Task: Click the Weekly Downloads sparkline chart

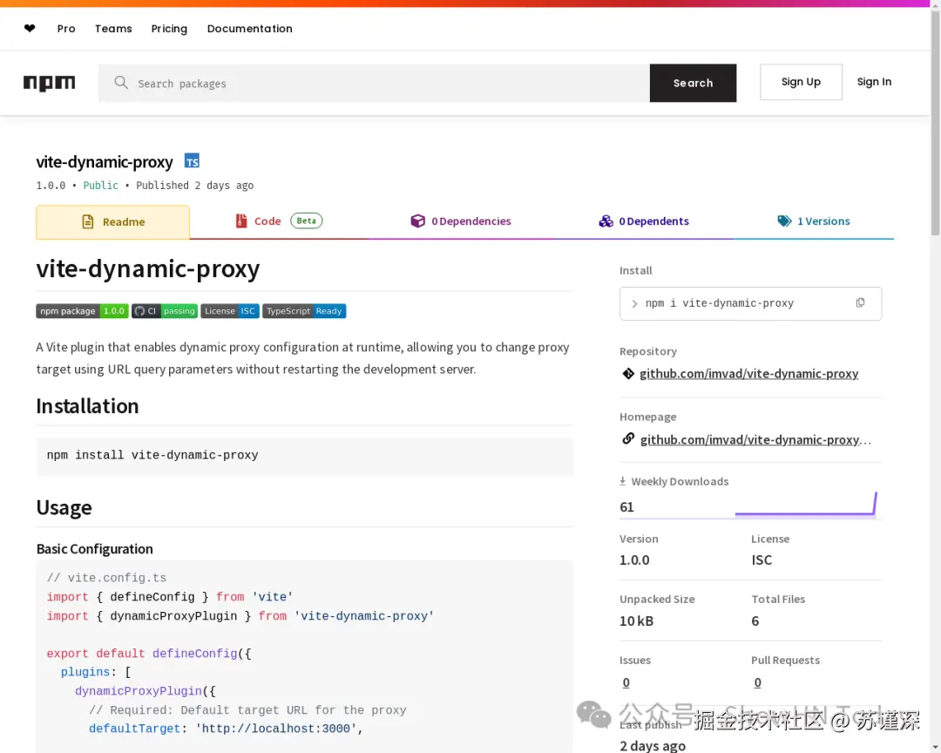Action: click(x=806, y=505)
